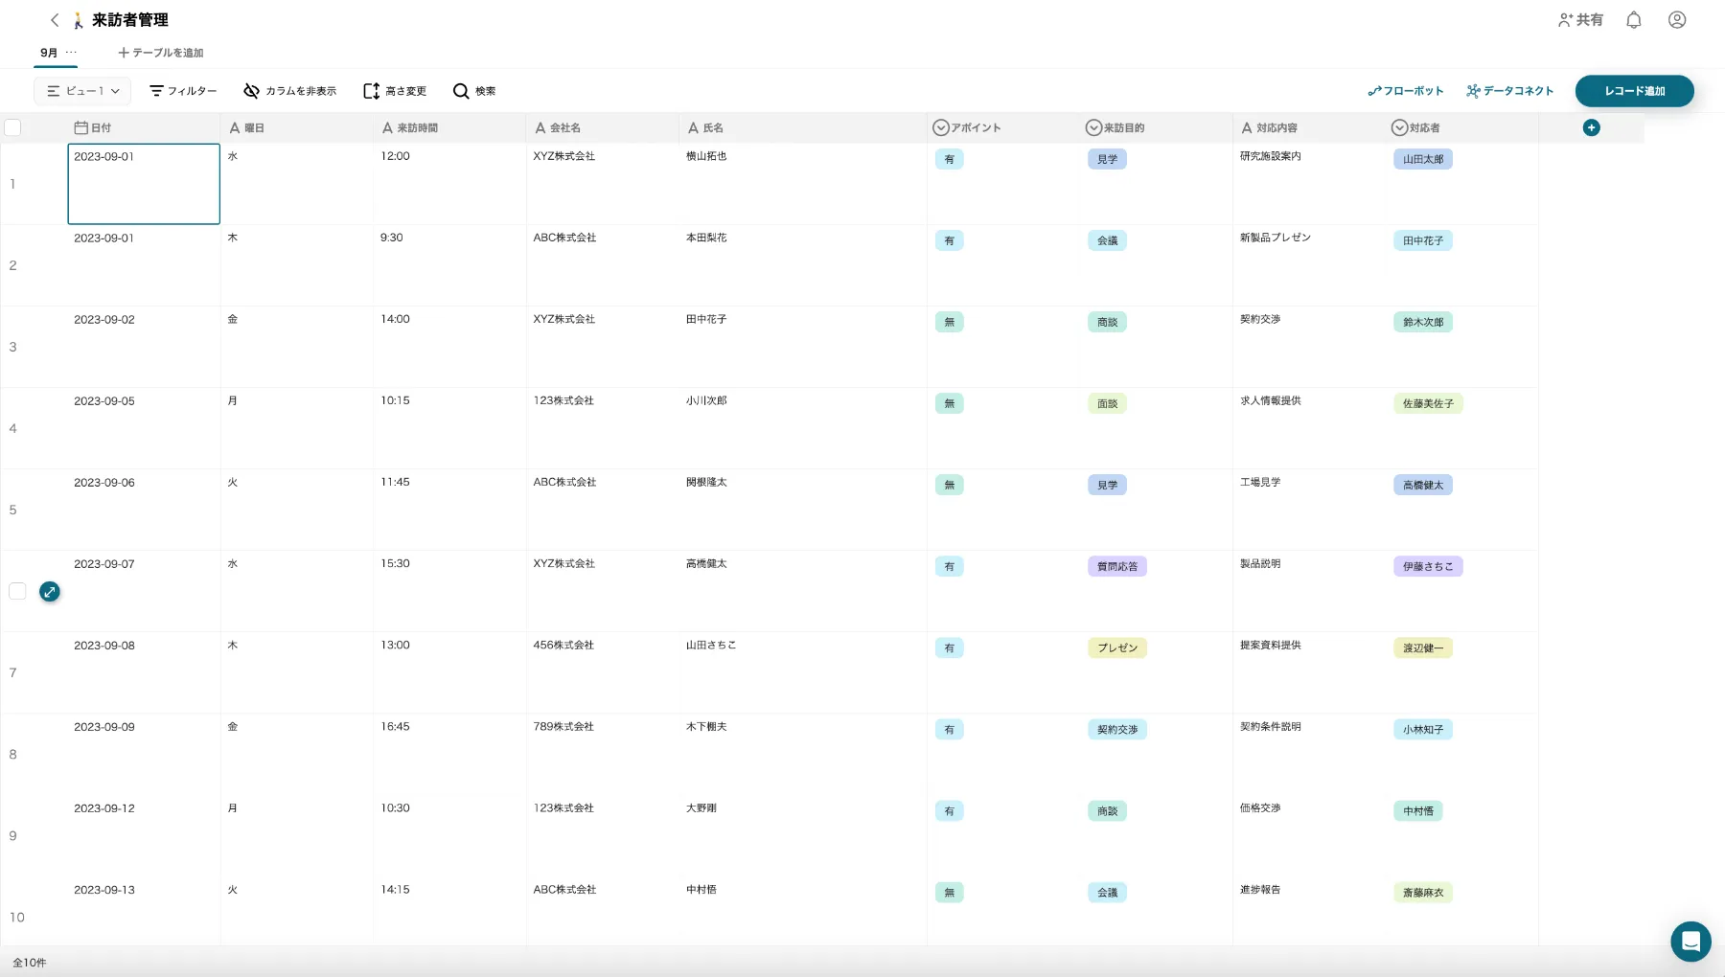Image resolution: width=1725 pixels, height=977 pixels.
Task: Open the chat support widget
Action: click(1690, 942)
